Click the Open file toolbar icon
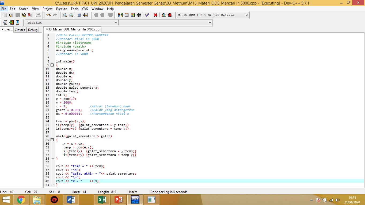 (11, 15)
